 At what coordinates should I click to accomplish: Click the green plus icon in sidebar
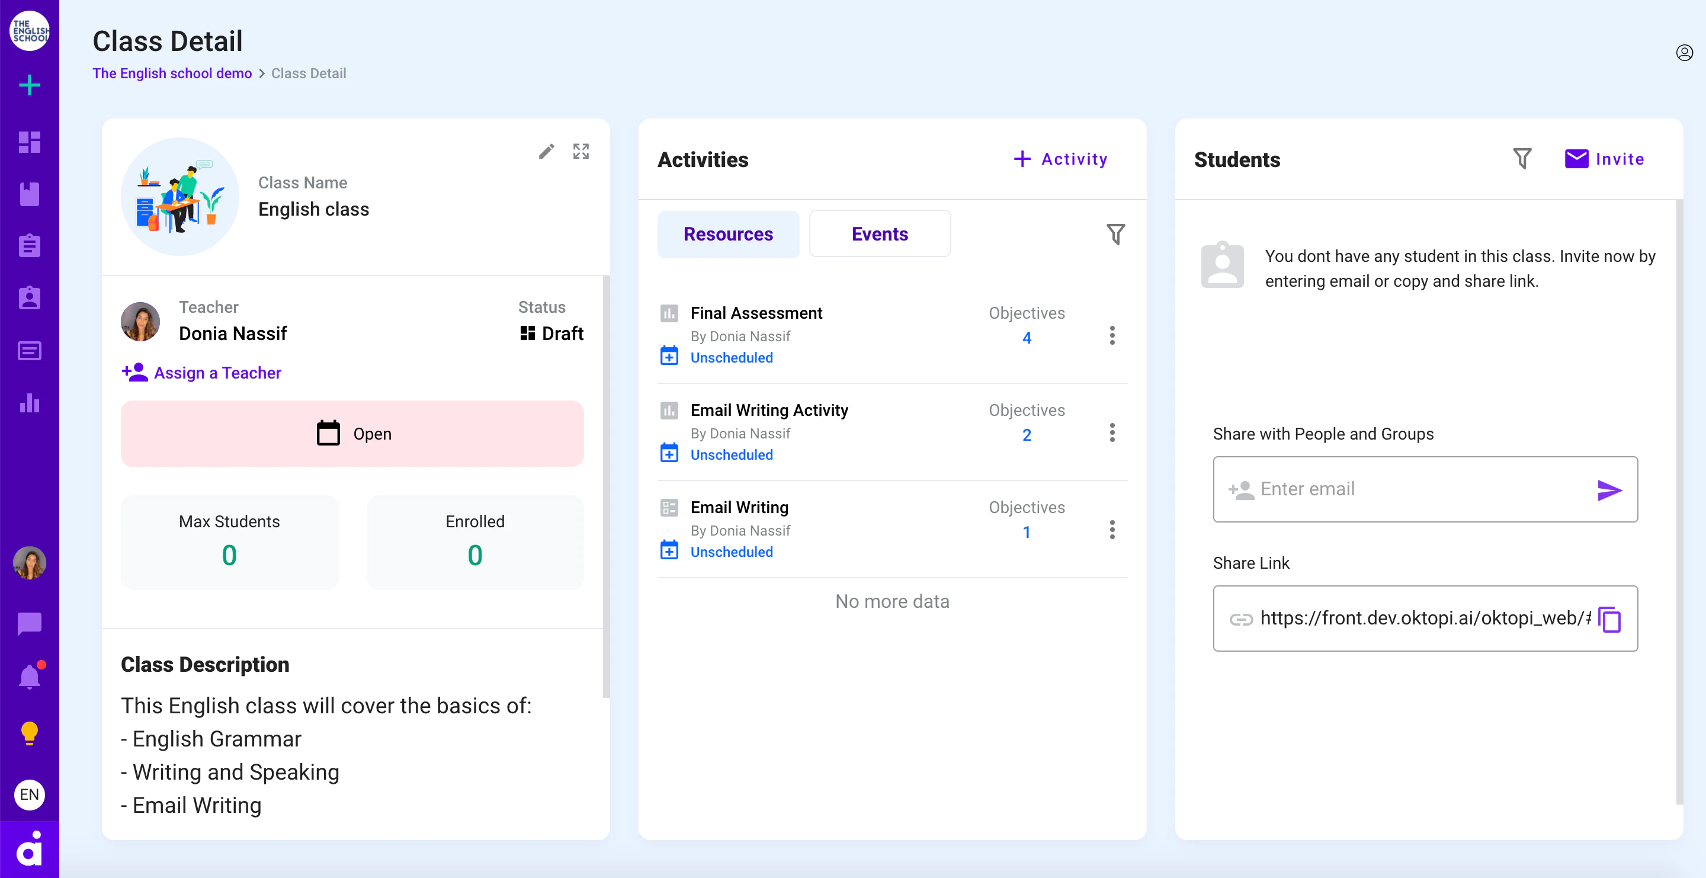[29, 85]
